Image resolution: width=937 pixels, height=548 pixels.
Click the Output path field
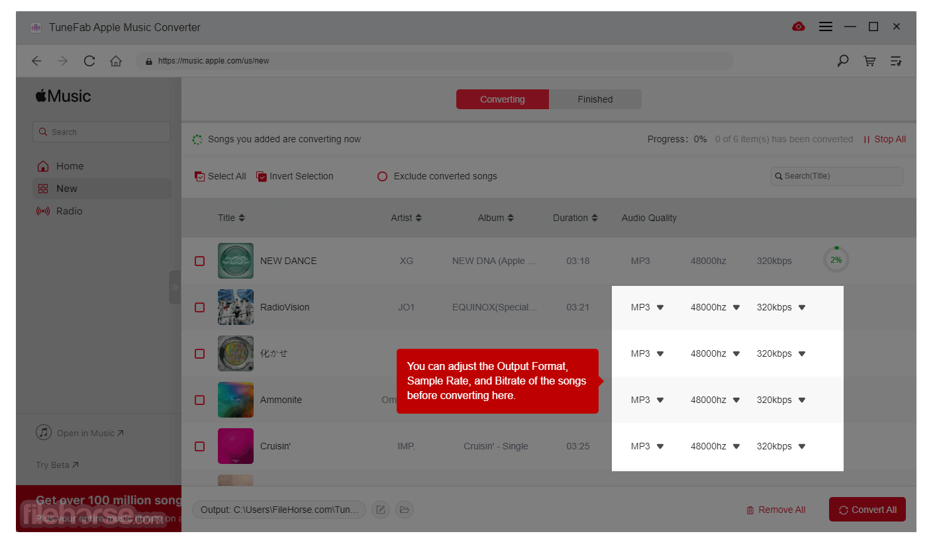(279, 510)
